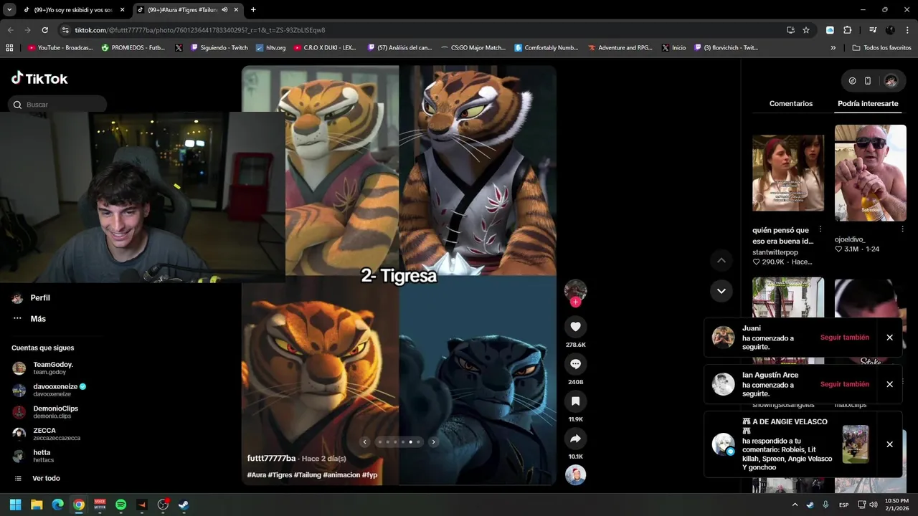Show next photo in the carousel
The height and width of the screenshot is (516, 918).
433,442
